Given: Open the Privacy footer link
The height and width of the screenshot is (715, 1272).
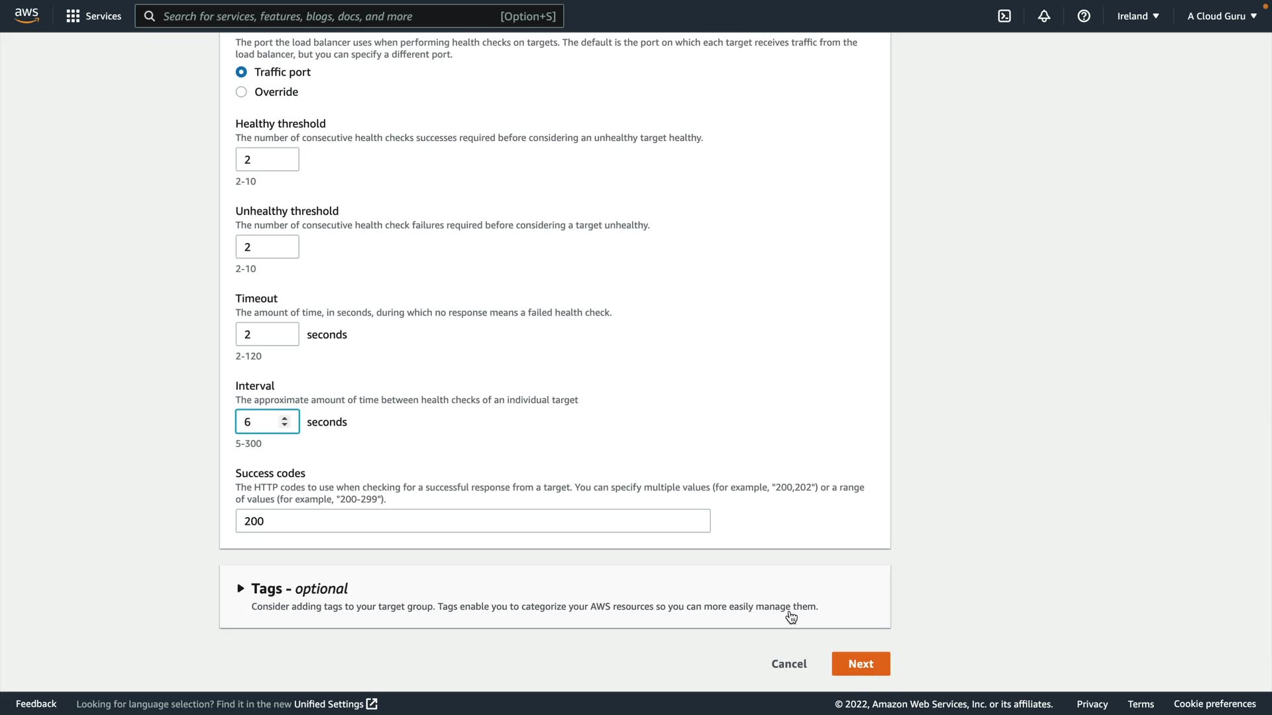Looking at the screenshot, I should click(1092, 704).
